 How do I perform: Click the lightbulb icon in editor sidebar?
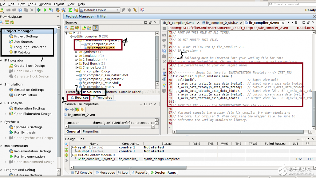164,85
